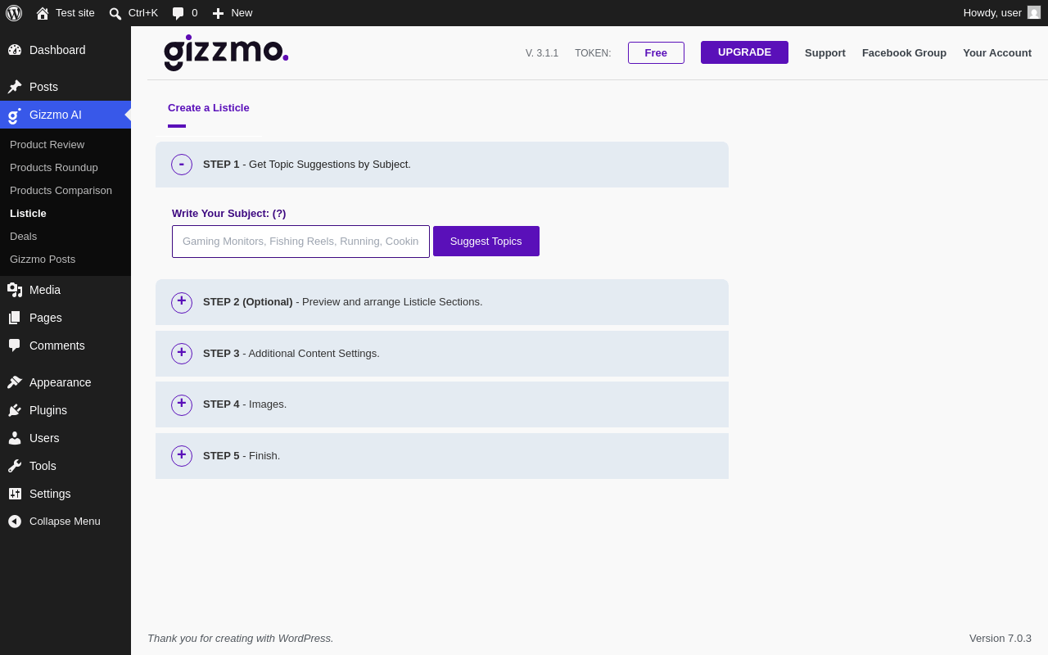Expand Step 2 Preview and arrange sections
Screen dimensions: 1048x655
pyautogui.click(x=182, y=303)
